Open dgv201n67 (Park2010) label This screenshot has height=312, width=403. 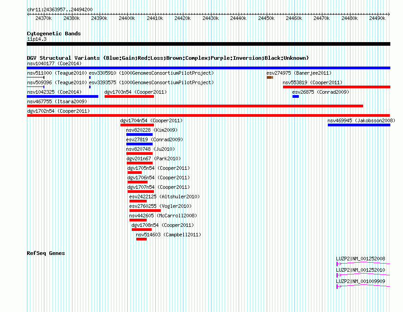pos(154,158)
